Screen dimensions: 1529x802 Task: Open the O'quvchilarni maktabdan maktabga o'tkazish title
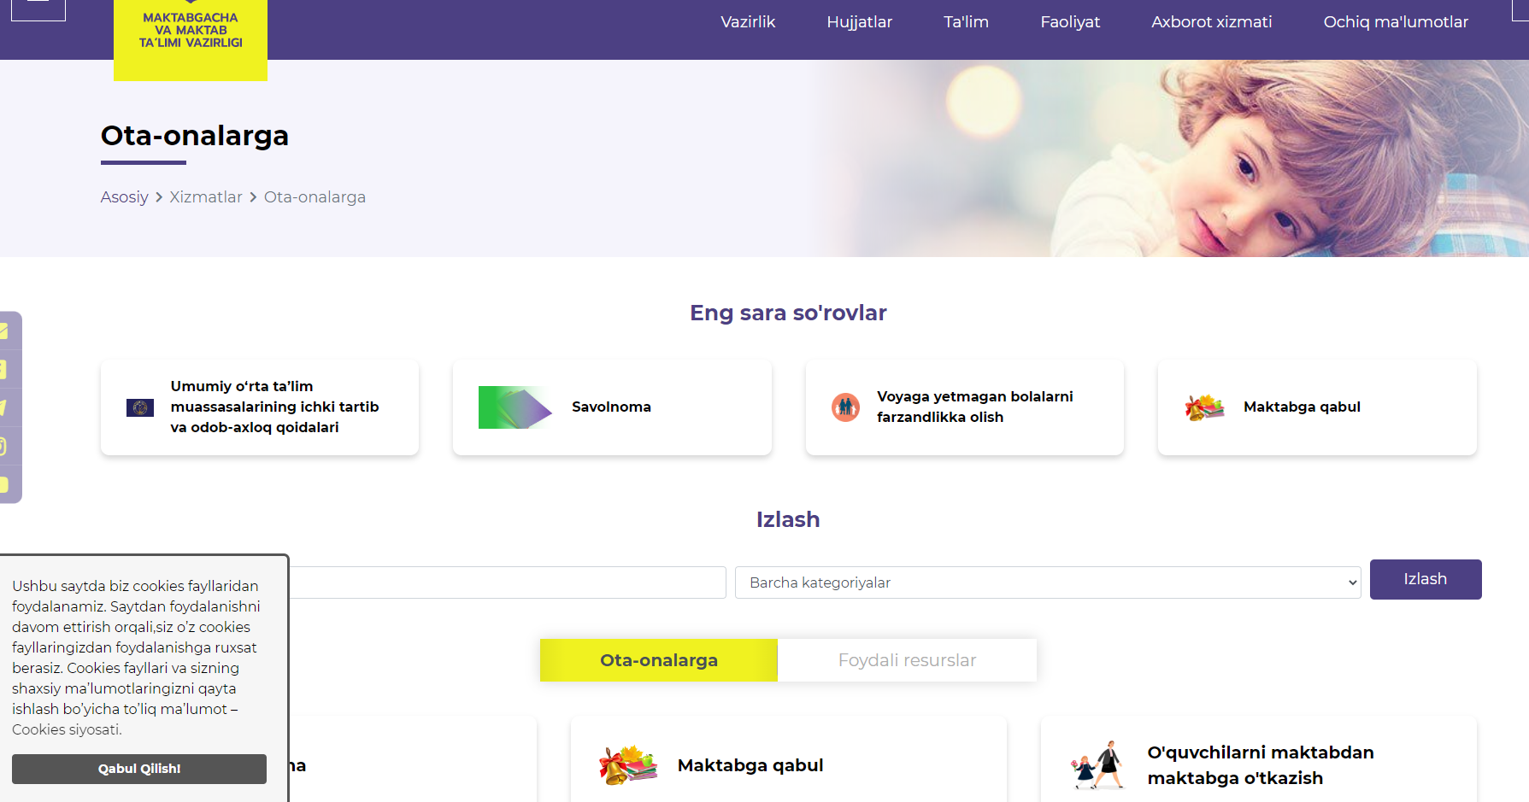point(1261,765)
